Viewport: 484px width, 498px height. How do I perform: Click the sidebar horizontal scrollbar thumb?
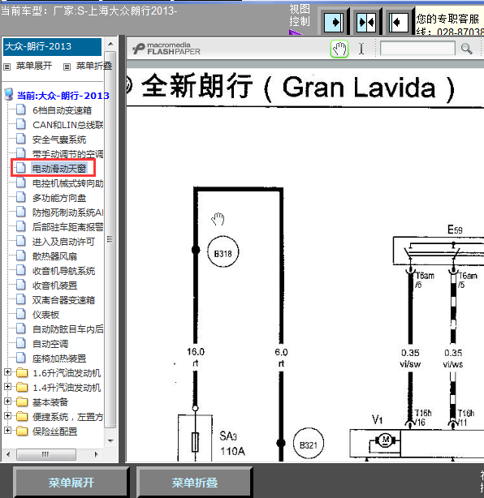pyautogui.click(x=45, y=454)
